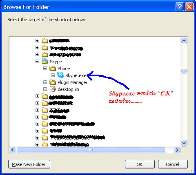The width and height of the screenshot is (196, 175).
Task: Select the Plugin Manager tree label
Action: [x=72, y=82]
